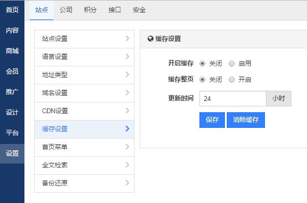
Task: Open 平台 in the left sidebar
Action: pos(12,133)
